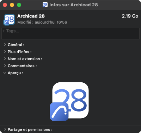
Task: Click the Archicad 28 name text
Action: point(31,16)
